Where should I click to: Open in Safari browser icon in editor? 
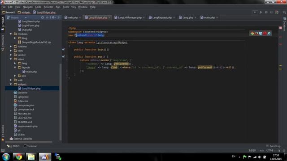tap(261, 34)
